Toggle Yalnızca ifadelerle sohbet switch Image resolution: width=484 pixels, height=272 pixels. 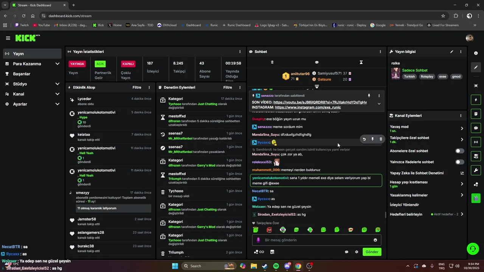[x=459, y=162]
